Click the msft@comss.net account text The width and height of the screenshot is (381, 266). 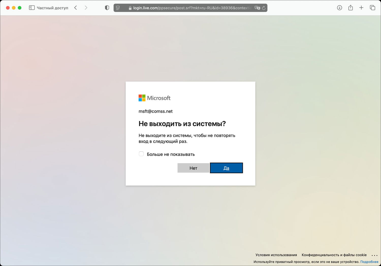[x=155, y=111]
